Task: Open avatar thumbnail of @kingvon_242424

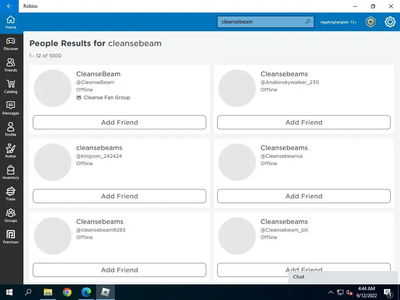Action: coord(53,162)
